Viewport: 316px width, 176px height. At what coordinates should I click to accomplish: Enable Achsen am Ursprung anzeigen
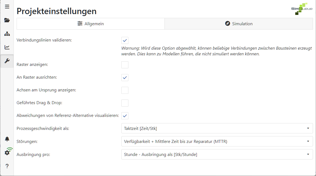[125, 90]
